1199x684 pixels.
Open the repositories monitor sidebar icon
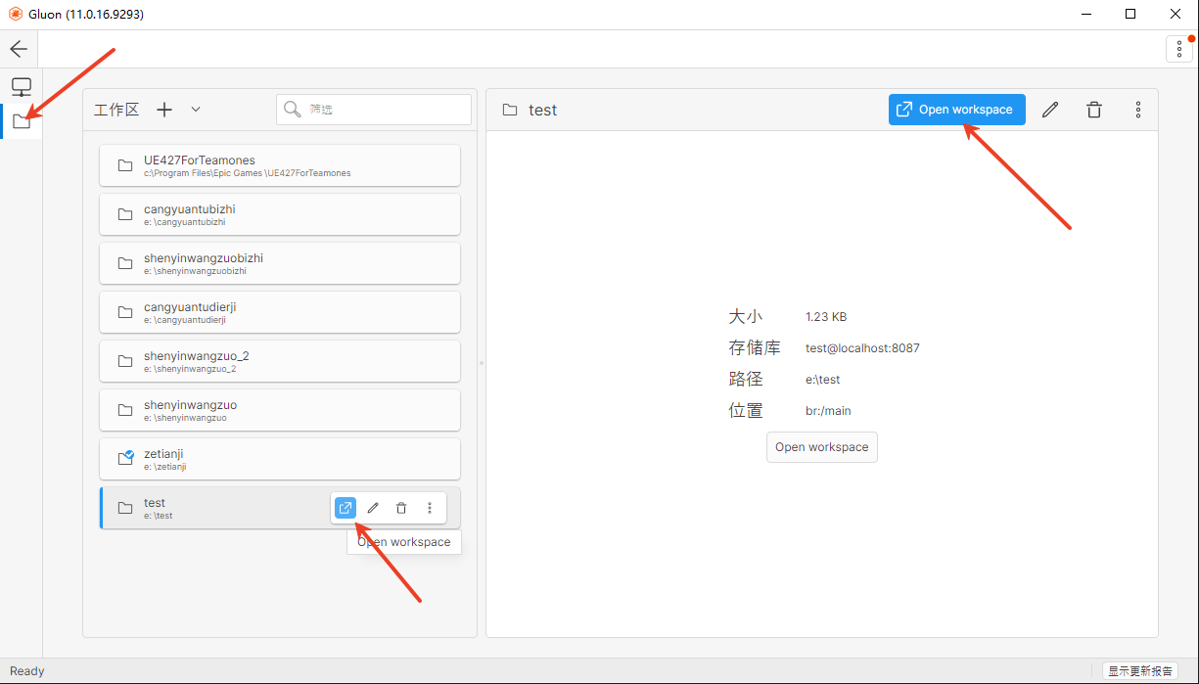(22, 87)
